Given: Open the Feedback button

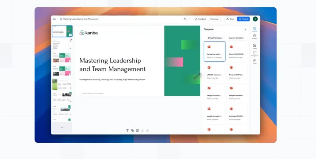Looking at the screenshot, I should pos(201,19).
